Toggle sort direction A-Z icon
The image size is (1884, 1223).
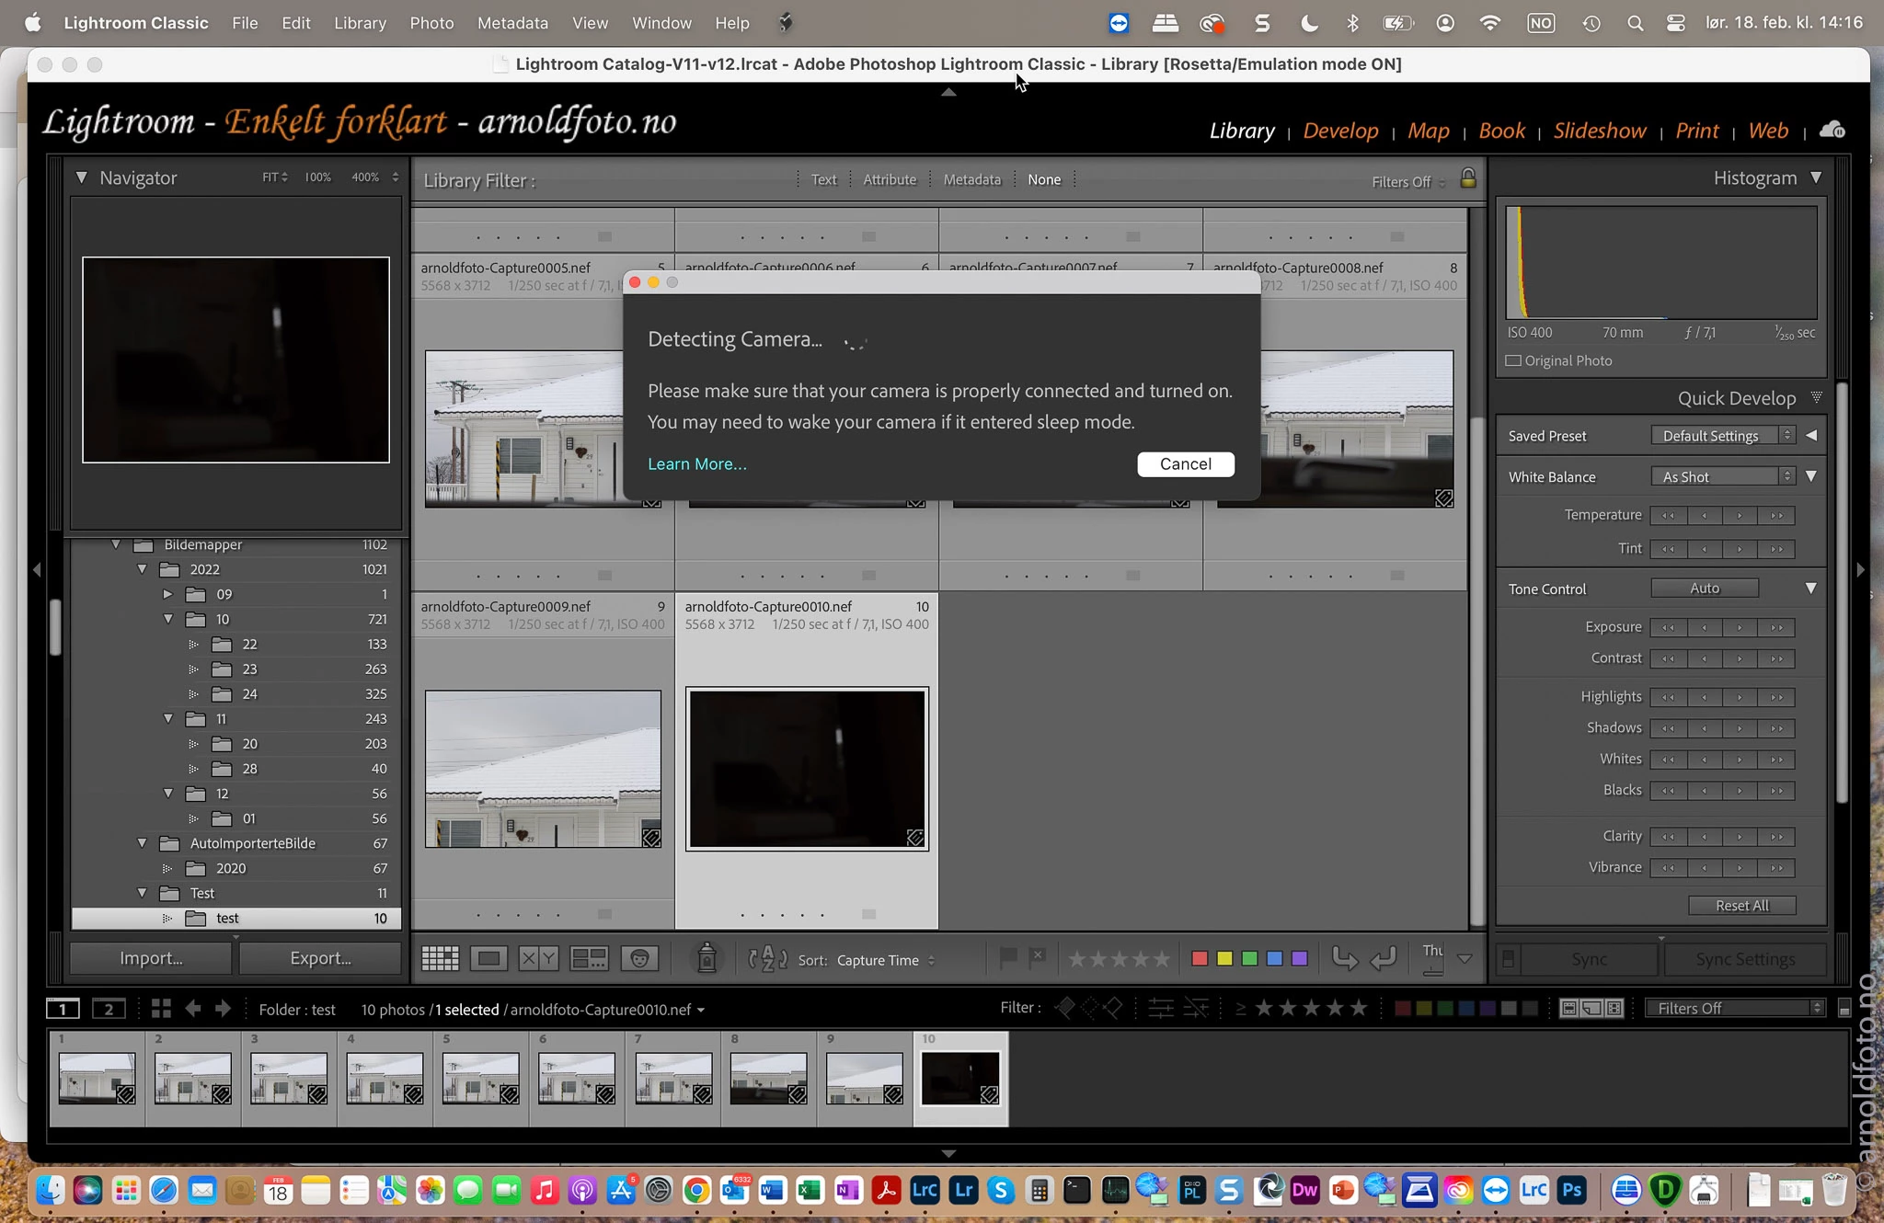click(x=767, y=959)
